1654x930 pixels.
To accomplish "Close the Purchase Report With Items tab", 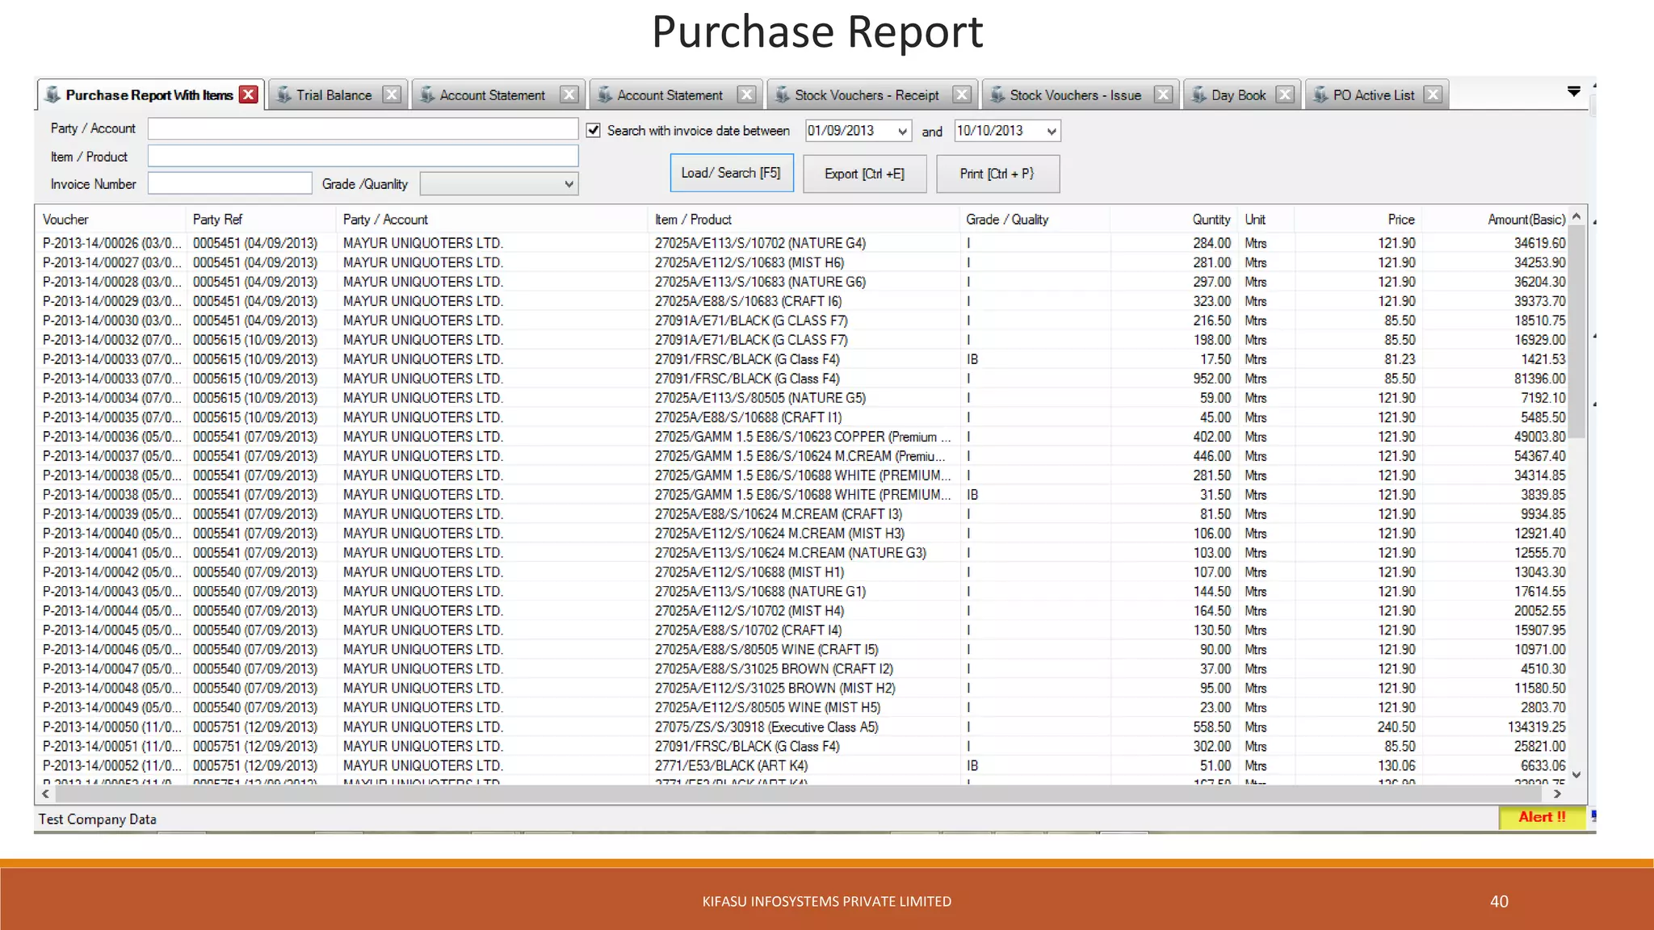I will (x=249, y=94).
